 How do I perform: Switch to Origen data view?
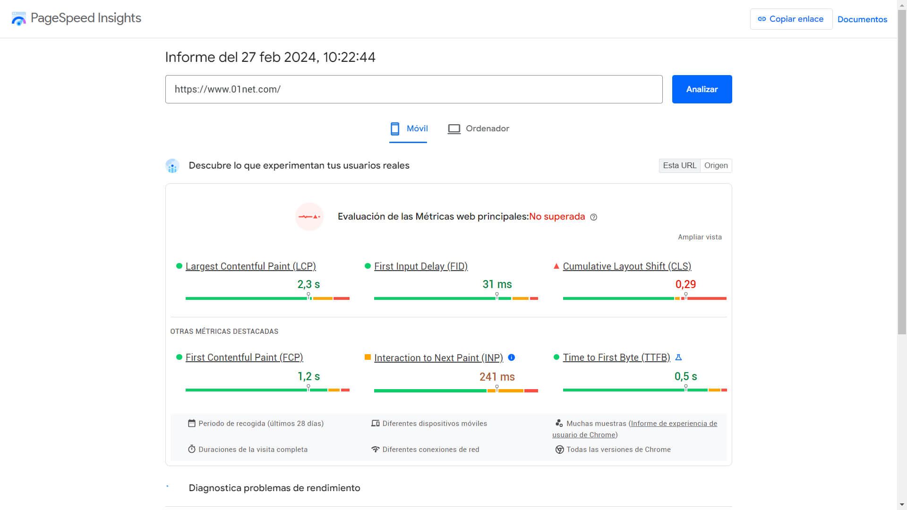pos(716,166)
